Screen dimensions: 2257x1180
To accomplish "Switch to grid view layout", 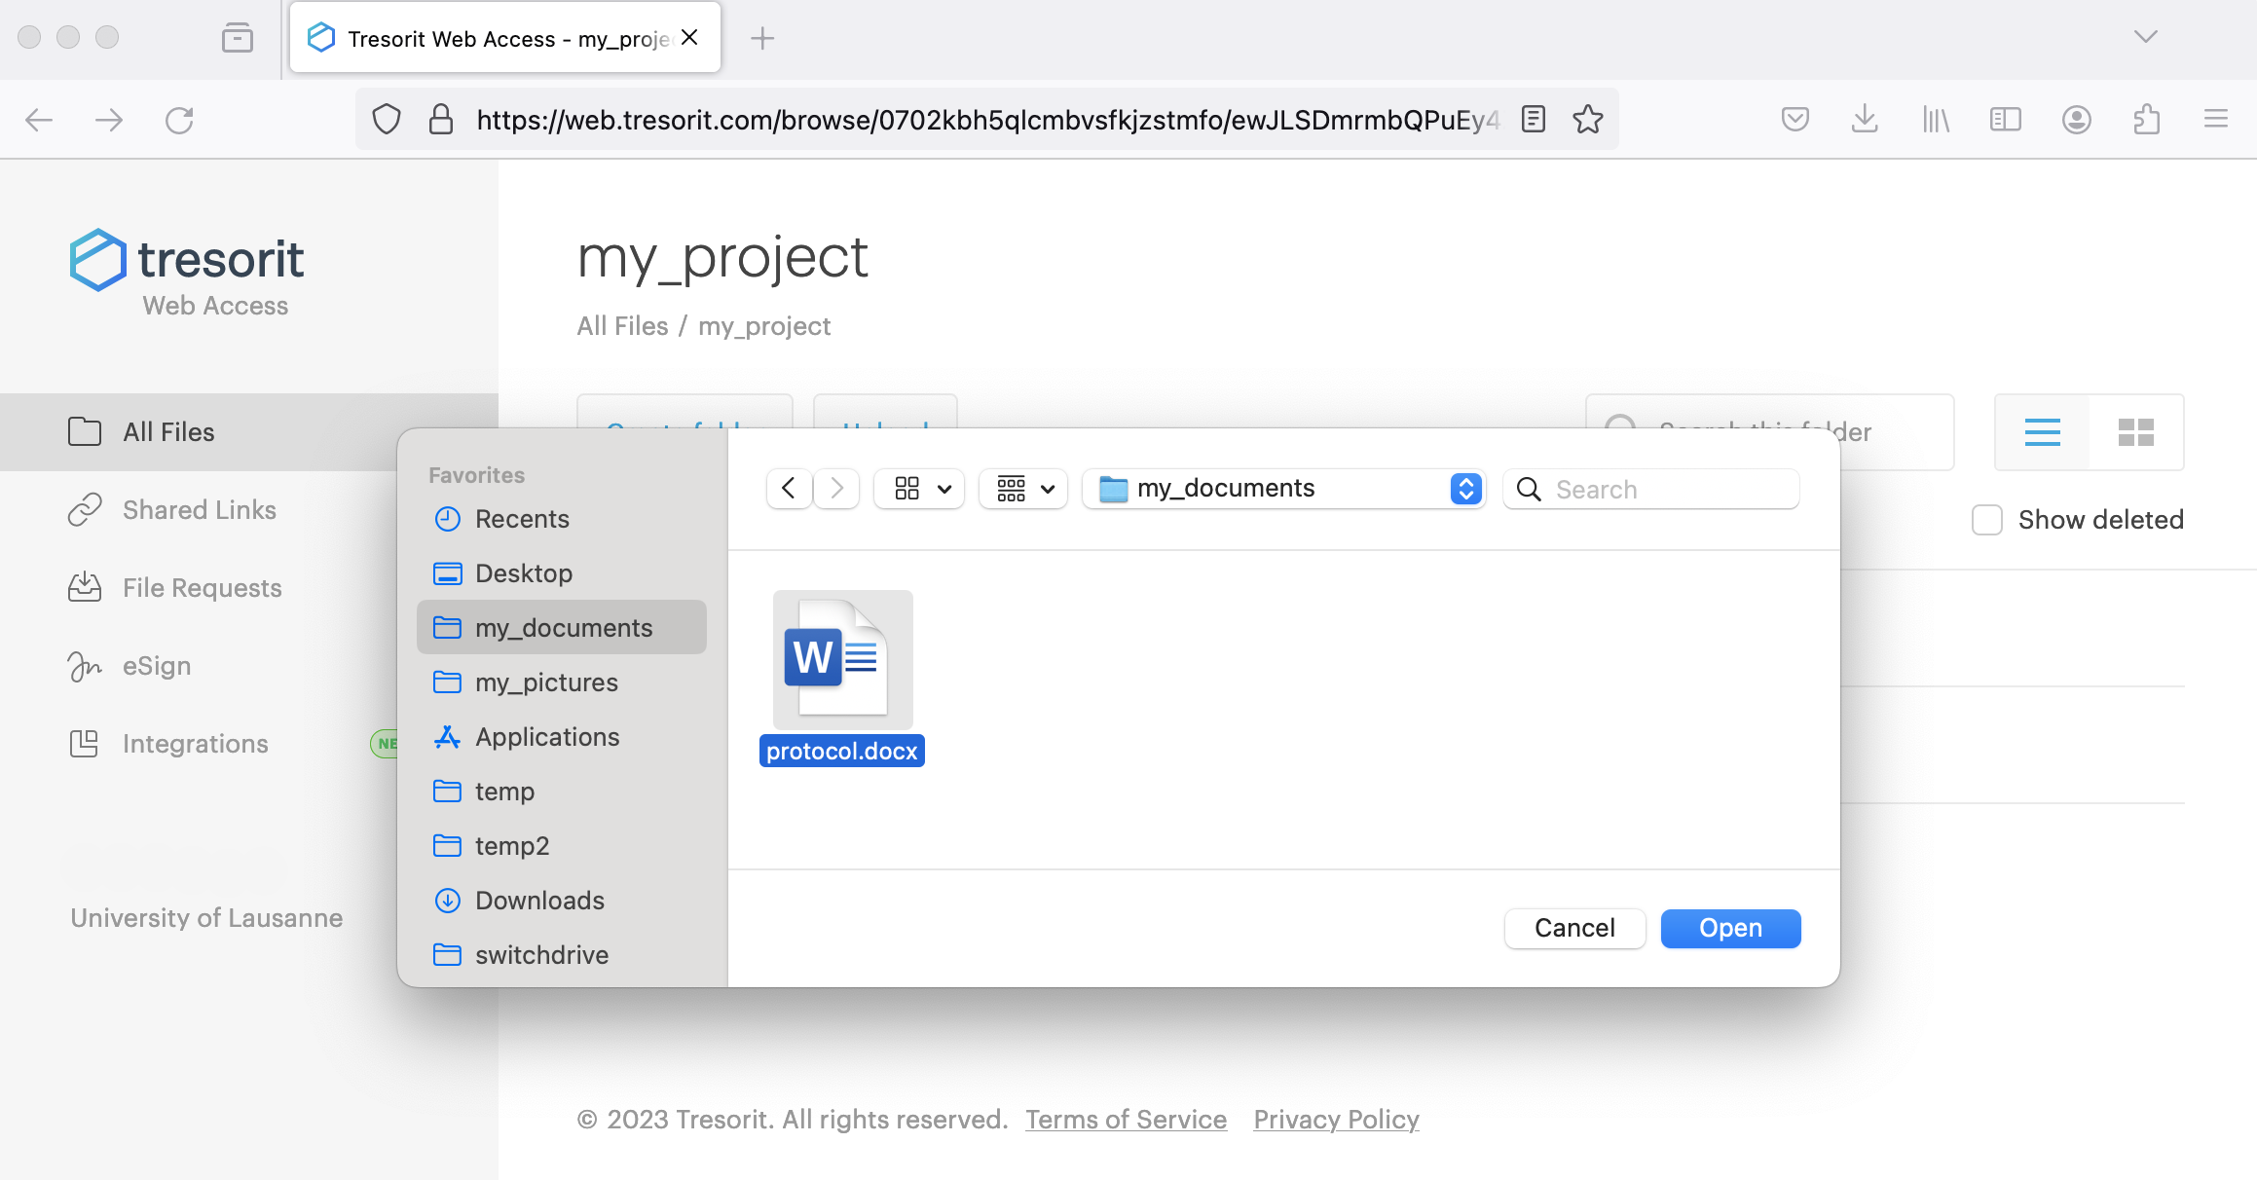I will 2135,432.
